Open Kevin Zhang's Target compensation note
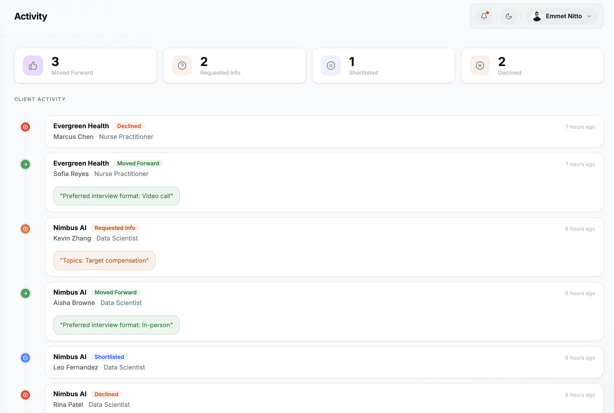The width and height of the screenshot is (614, 413). pyautogui.click(x=104, y=260)
